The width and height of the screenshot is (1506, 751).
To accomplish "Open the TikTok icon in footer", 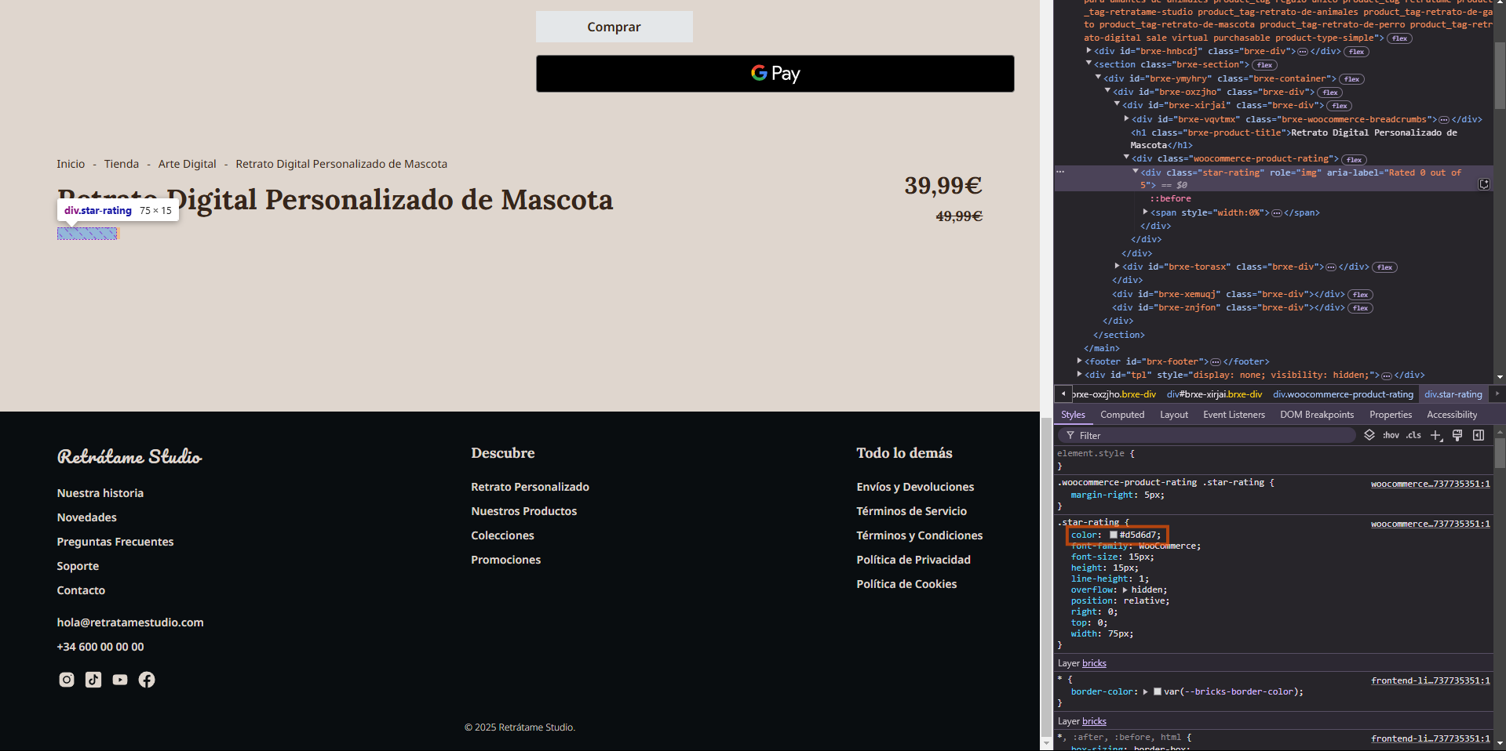I will tap(93, 680).
